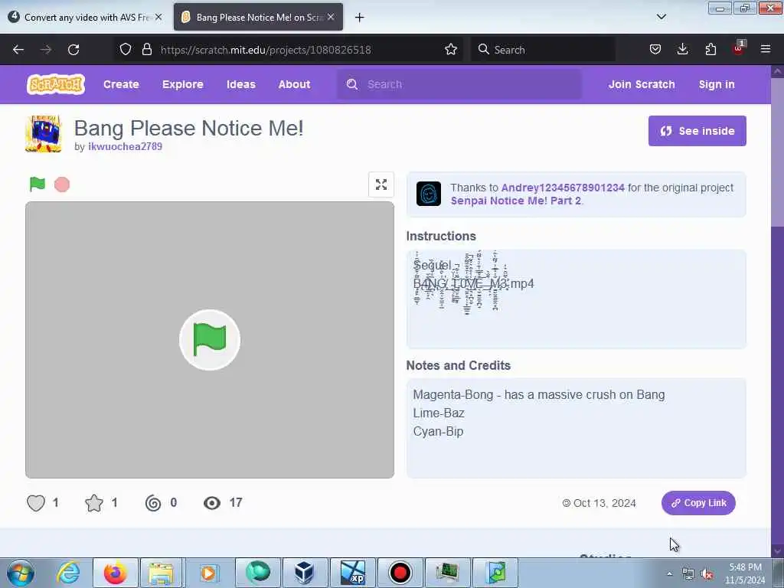Open the Create menu item
This screenshot has height=588, width=784.
[x=121, y=84]
